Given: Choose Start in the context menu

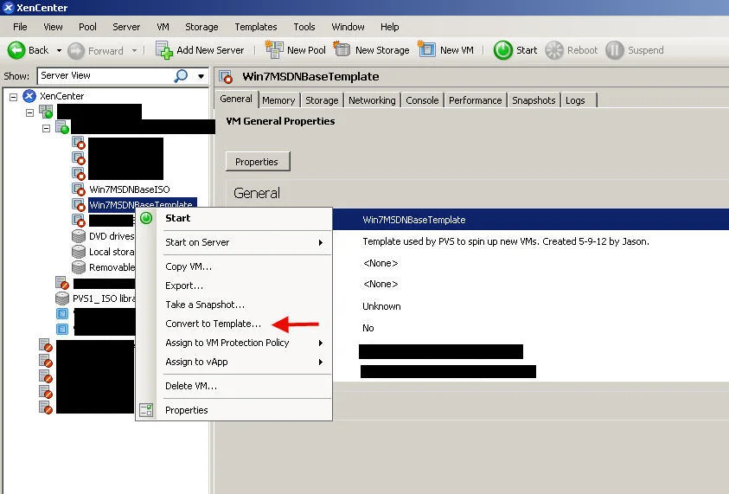Looking at the screenshot, I should 234,218.
